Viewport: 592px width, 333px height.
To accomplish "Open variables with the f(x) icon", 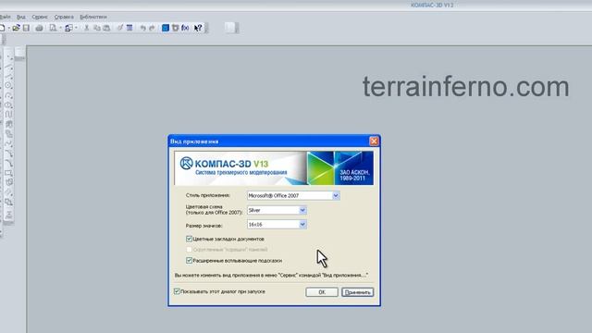I will click(x=185, y=28).
